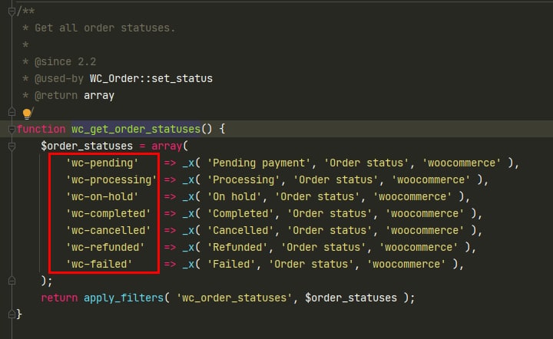
Task: Click the '@used-by' doc tag
Action: click(x=59, y=78)
